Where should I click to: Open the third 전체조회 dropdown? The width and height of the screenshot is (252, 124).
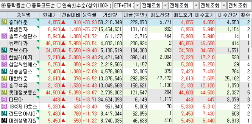point(224,6)
